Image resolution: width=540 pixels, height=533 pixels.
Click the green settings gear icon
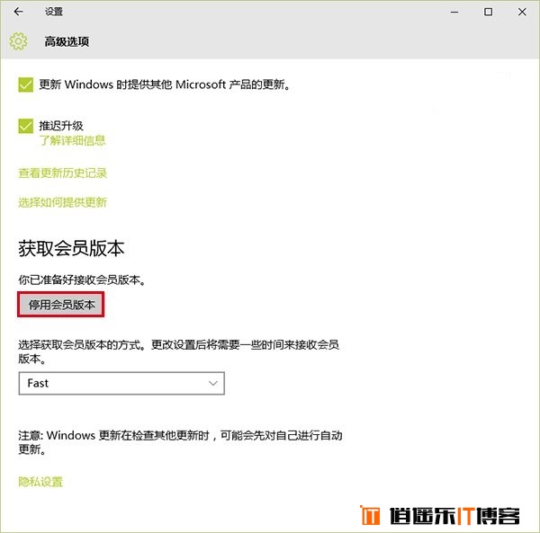pyautogui.click(x=18, y=41)
